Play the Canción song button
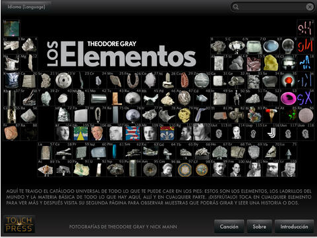This screenshot has width=317, height=238. point(229,226)
